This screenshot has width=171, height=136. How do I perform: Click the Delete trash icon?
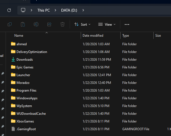pos(63,24)
